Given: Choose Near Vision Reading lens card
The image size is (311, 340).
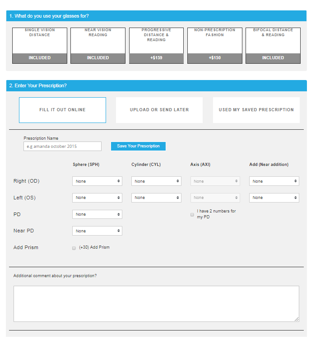Looking at the screenshot, I should (98, 46).
